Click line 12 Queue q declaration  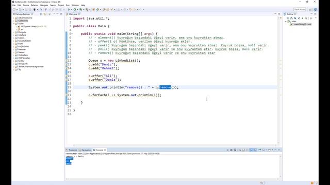point(114,61)
